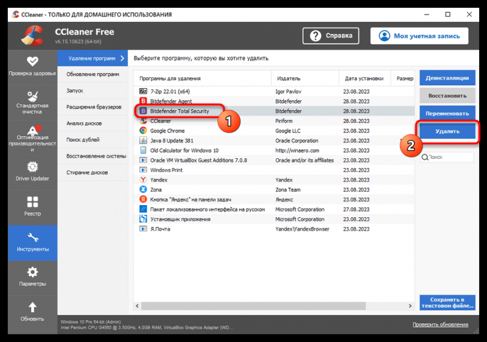The image size is (487, 342).
Task: Click the Восстановить button
Action: coord(447,96)
